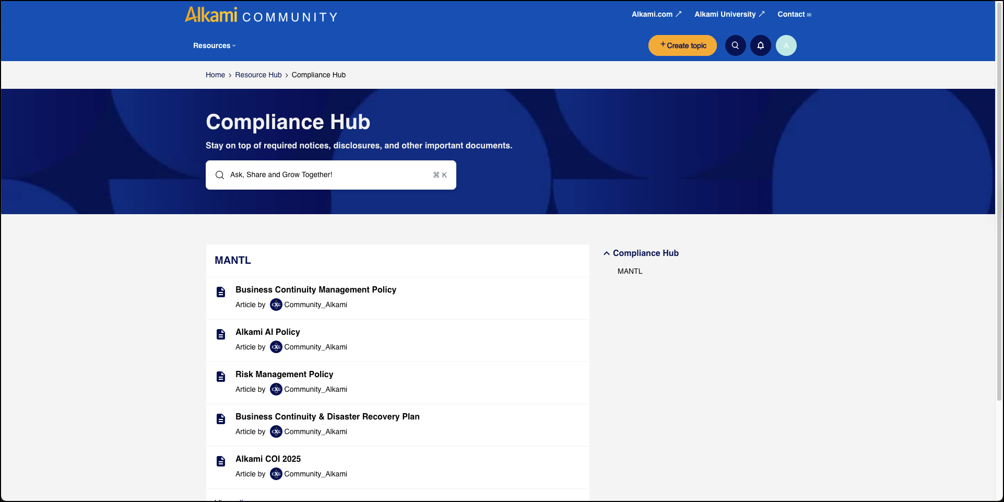Click the document icon beside Business Continuity Management Policy
The image size is (1004, 502).
(220, 291)
